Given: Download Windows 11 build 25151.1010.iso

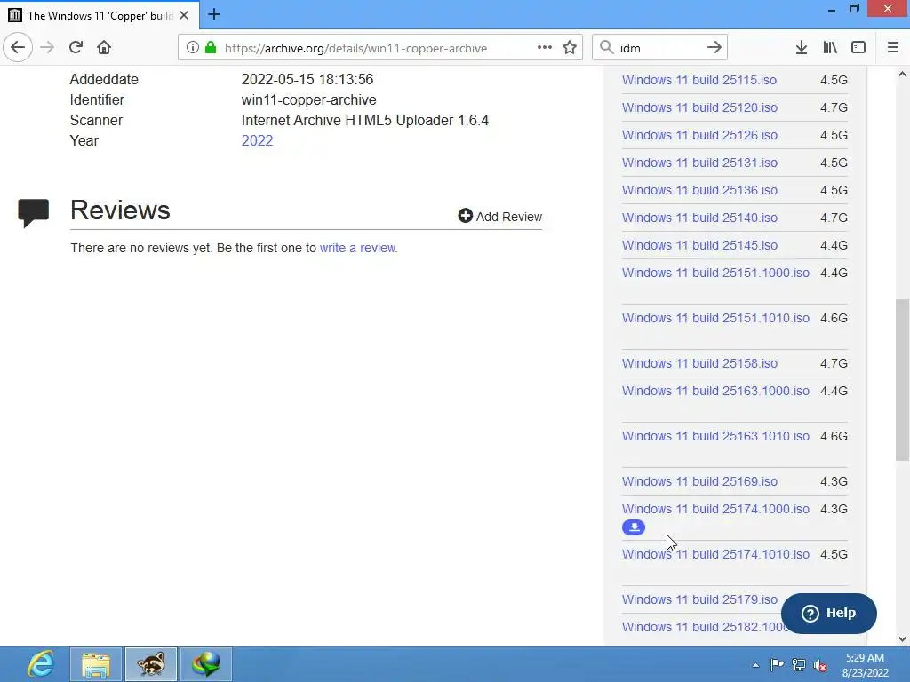Looking at the screenshot, I should click(x=715, y=318).
